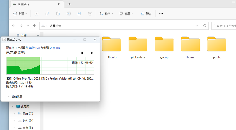
Task: Close the copy progress dialog window
Action: point(95,40)
